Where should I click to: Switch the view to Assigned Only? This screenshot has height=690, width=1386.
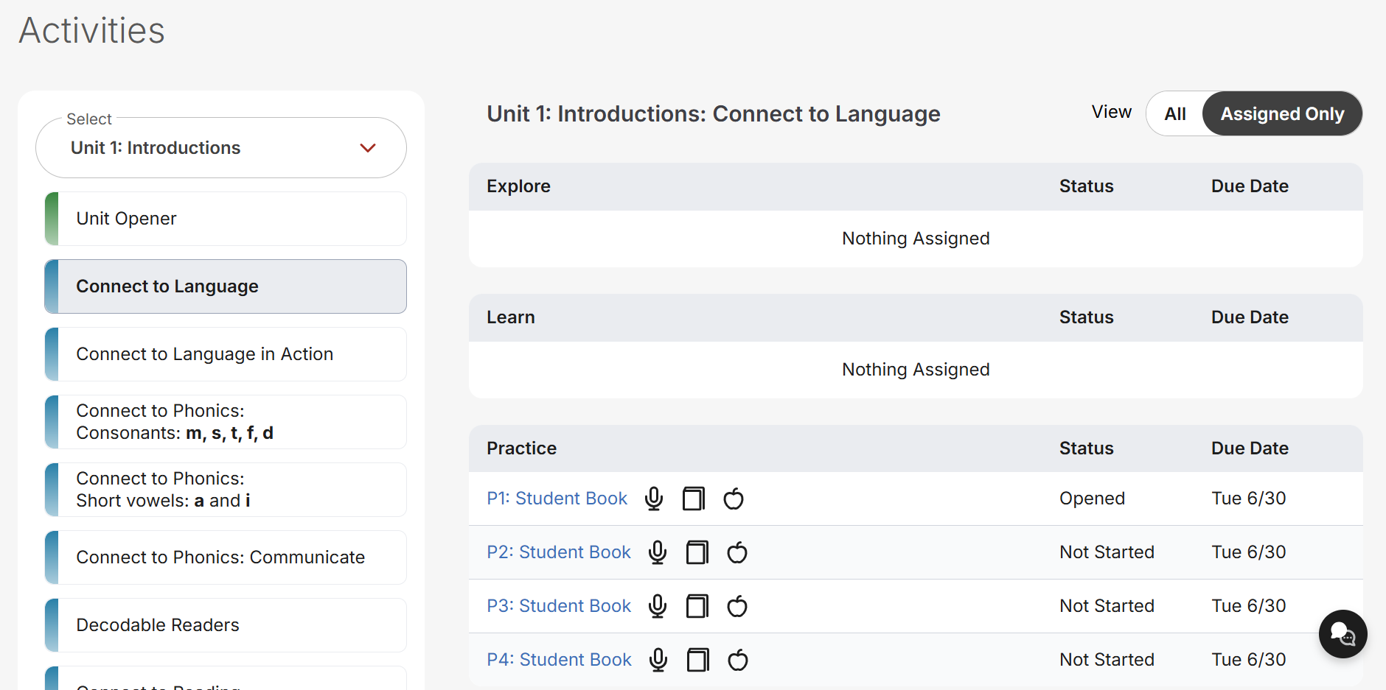[x=1282, y=114]
